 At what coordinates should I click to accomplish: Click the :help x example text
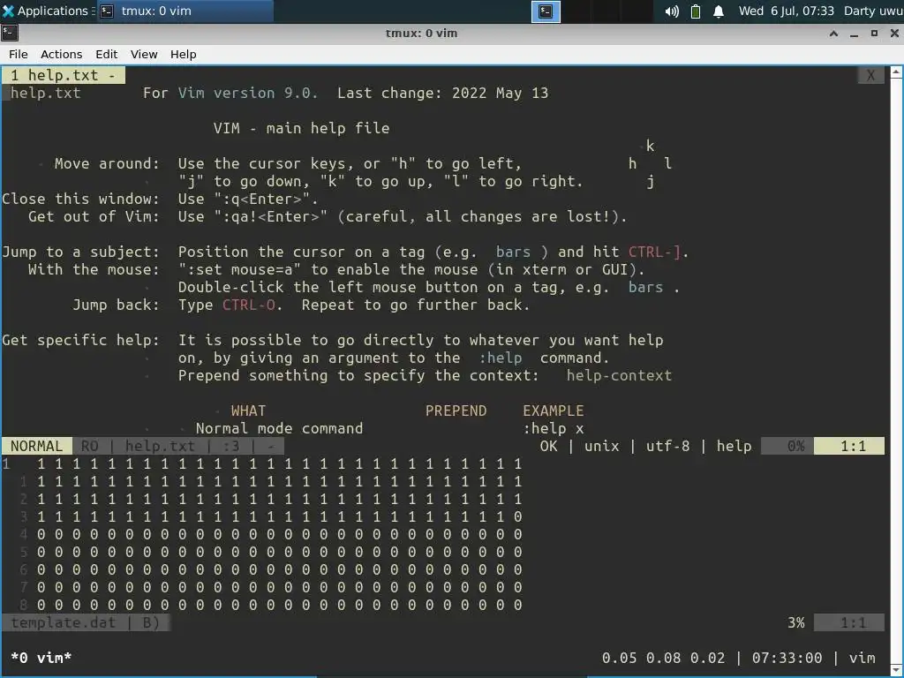coord(553,429)
